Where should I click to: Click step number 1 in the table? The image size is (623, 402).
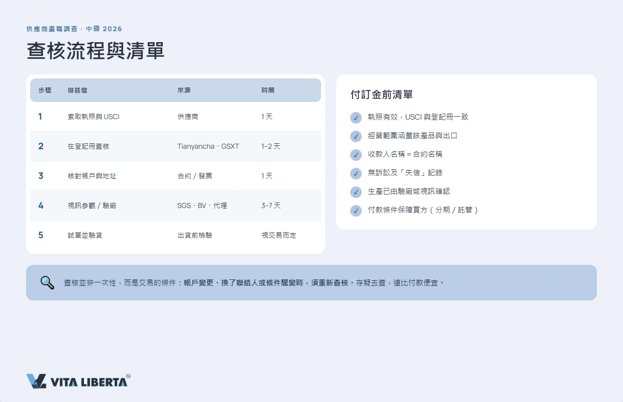(x=40, y=117)
